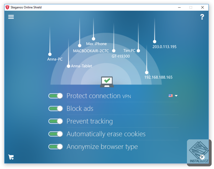
Task: Click the 192.168.188.165 IP address text
Action: [x=158, y=77]
